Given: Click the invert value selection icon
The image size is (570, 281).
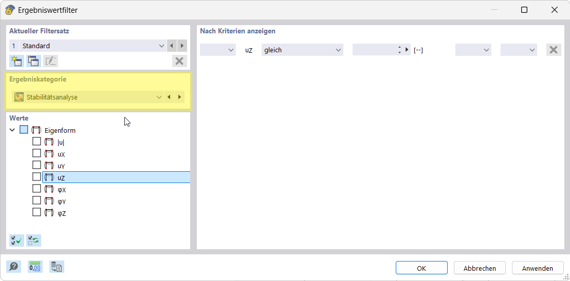Looking at the screenshot, I should (33, 240).
